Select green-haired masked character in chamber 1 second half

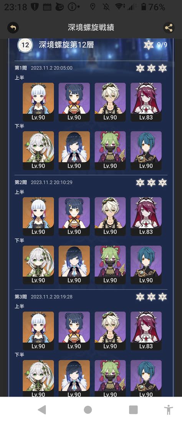click(x=110, y=151)
